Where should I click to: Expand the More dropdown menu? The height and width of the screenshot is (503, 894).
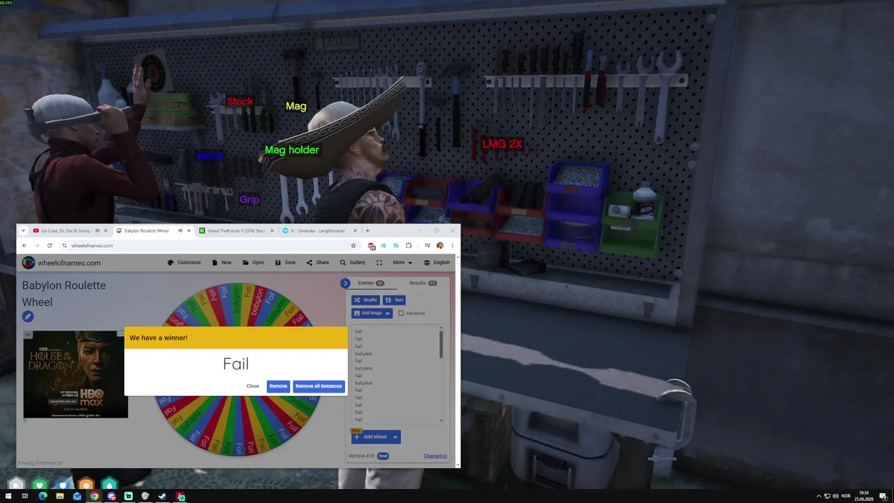click(x=402, y=263)
